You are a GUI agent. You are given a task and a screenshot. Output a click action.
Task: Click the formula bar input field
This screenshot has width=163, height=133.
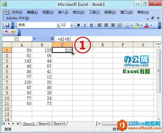tap(108, 39)
